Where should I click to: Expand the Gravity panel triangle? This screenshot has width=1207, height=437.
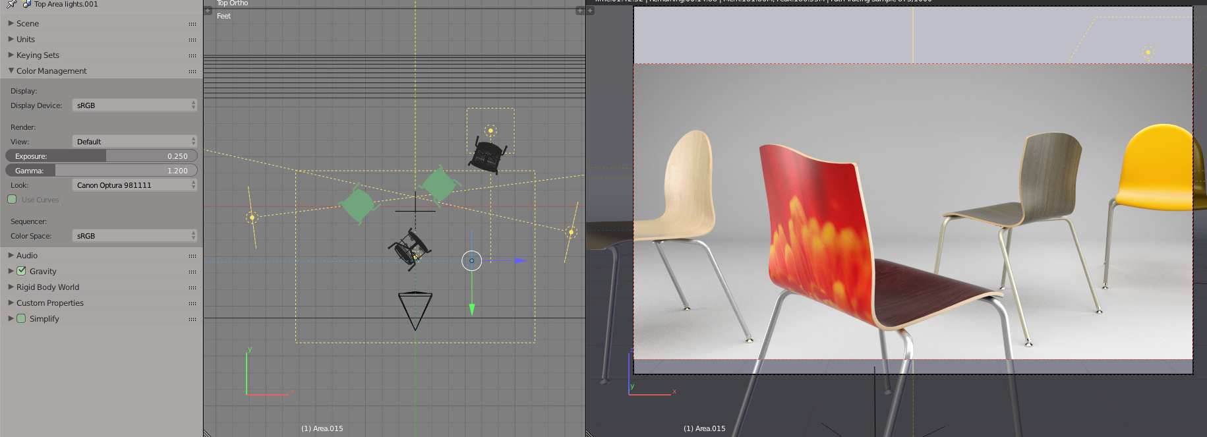11,271
